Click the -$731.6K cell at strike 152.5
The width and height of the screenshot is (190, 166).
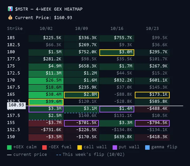coord(46,130)
